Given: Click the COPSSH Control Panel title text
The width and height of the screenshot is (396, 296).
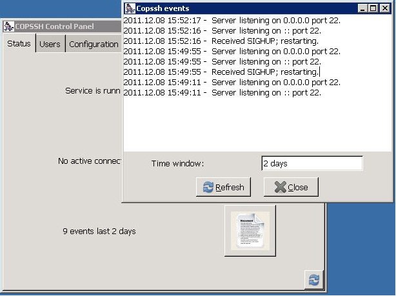Looking at the screenshot, I should click(55, 26).
